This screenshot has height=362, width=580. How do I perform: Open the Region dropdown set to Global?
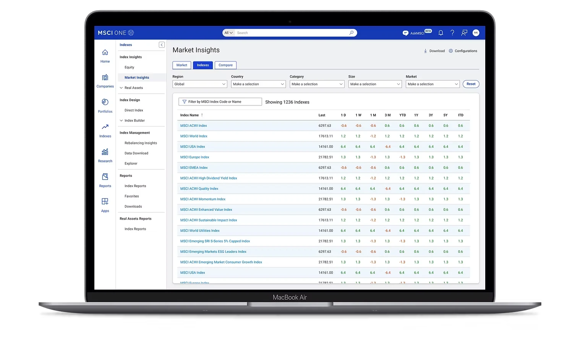point(200,84)
